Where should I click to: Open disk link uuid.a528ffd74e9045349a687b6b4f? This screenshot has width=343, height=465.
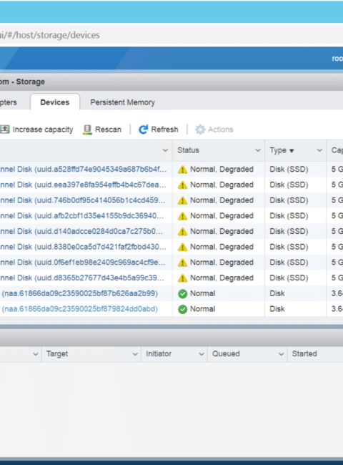83,170
